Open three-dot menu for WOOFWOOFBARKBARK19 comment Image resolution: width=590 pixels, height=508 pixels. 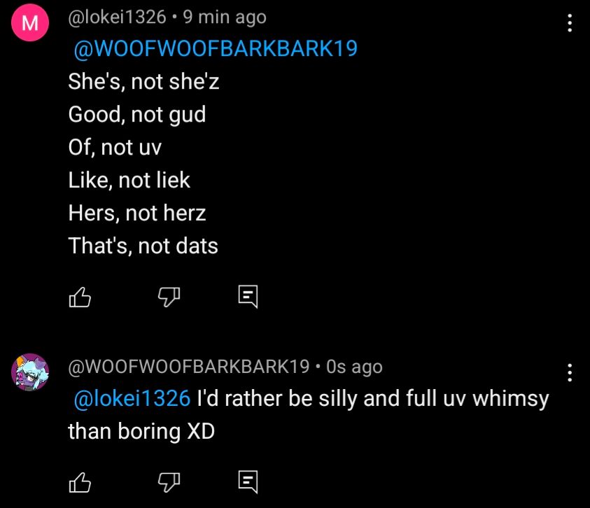tap(569, 373)
